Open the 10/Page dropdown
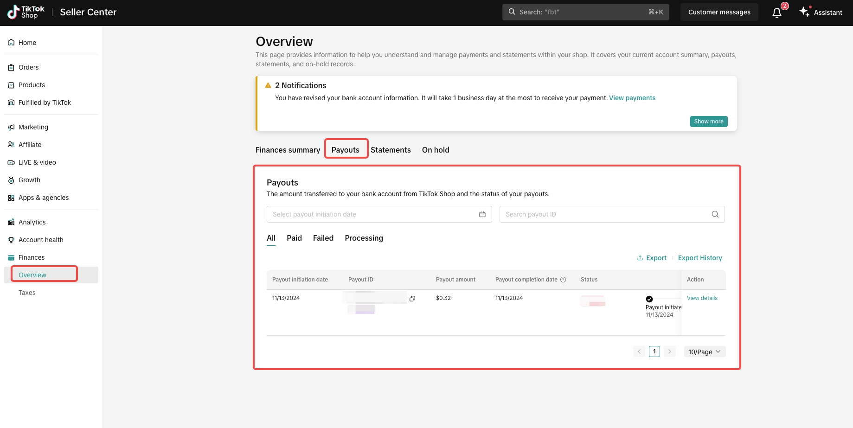 tap(705, 351)
